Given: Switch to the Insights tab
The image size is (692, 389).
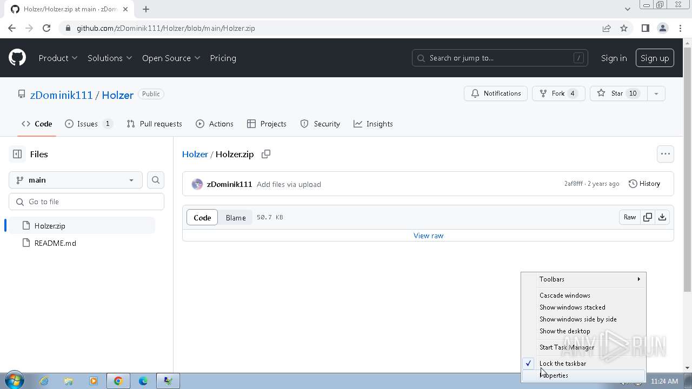Looking at the screenshot, I should pyautogui.click(x=373, y=124).
